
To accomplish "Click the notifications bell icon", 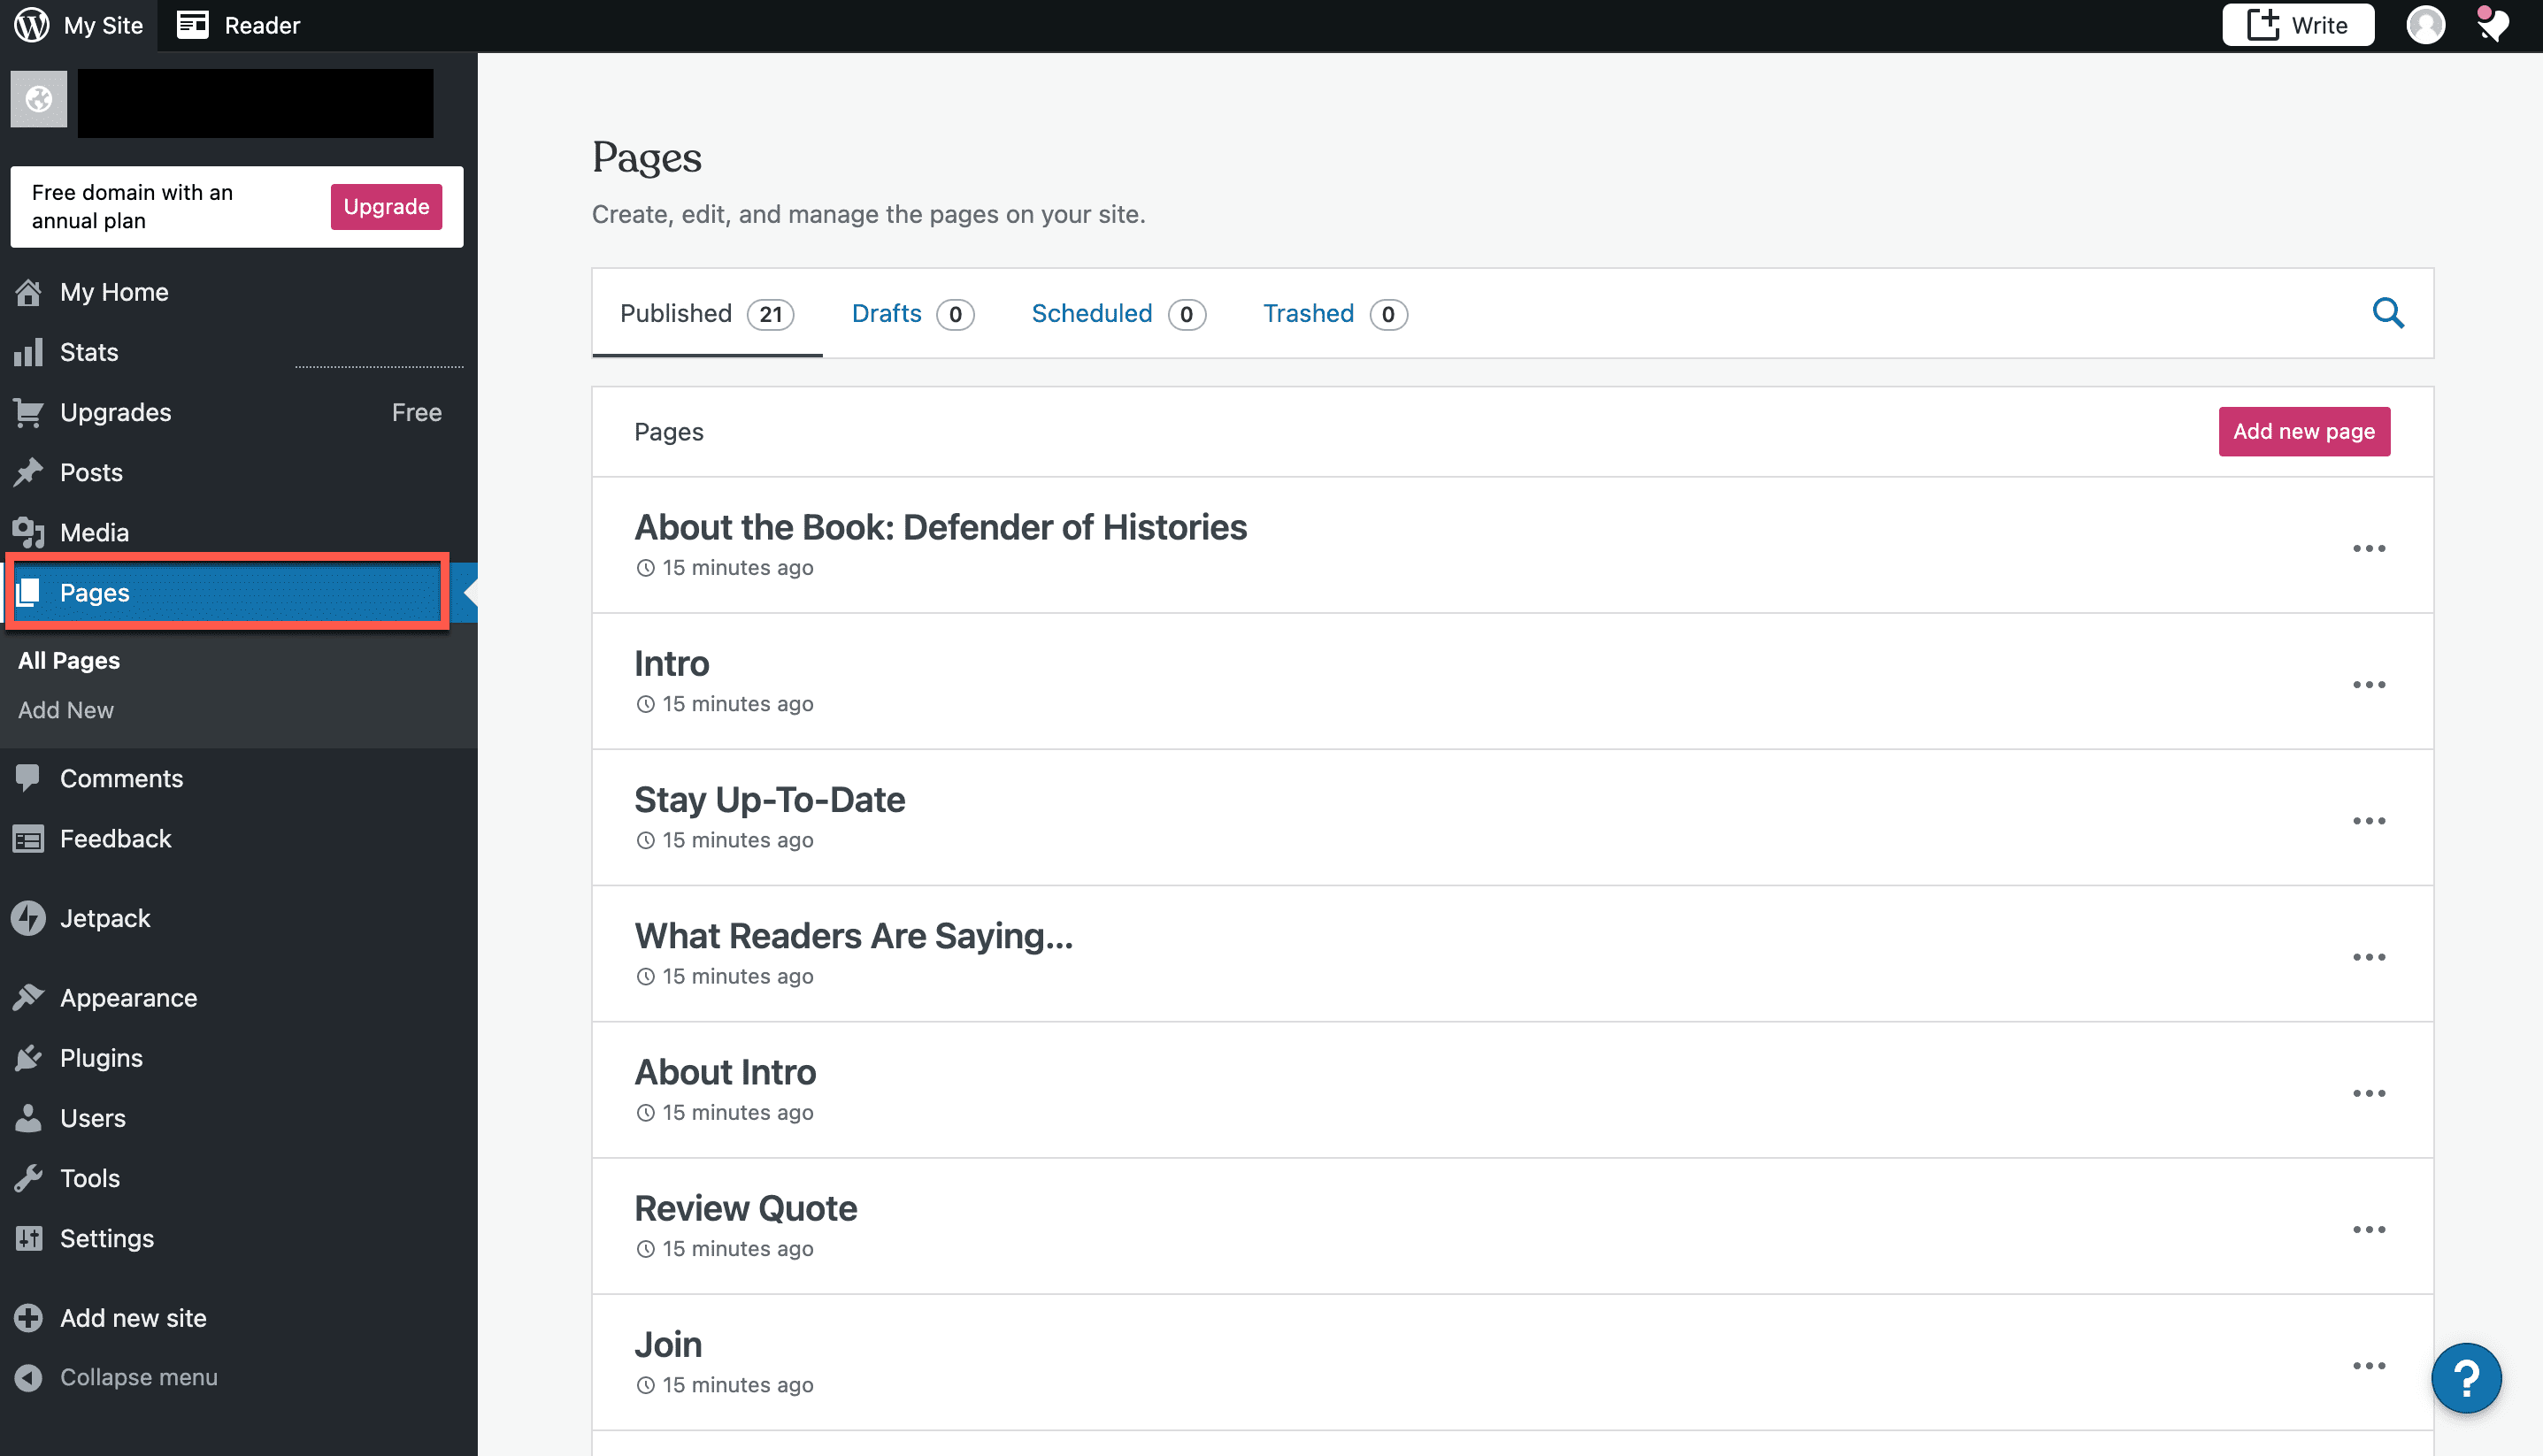I will [x=2491, y=24].
